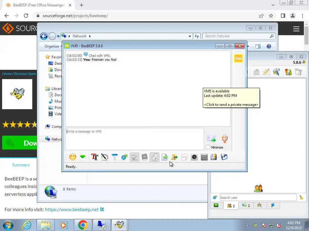Click the blue funnel filter messages icon
The image size is (309, 231).
point(114,157)
